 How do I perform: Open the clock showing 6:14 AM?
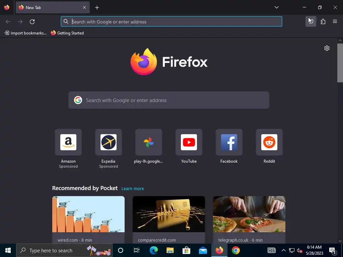tap(314, 250)
